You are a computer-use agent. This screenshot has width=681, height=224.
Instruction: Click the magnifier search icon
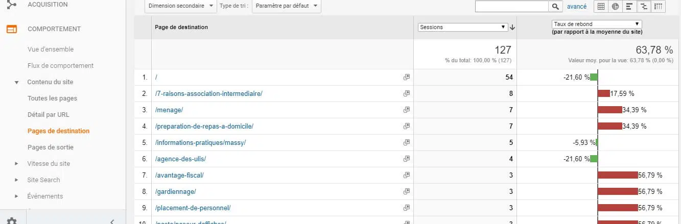coord(555,7)
